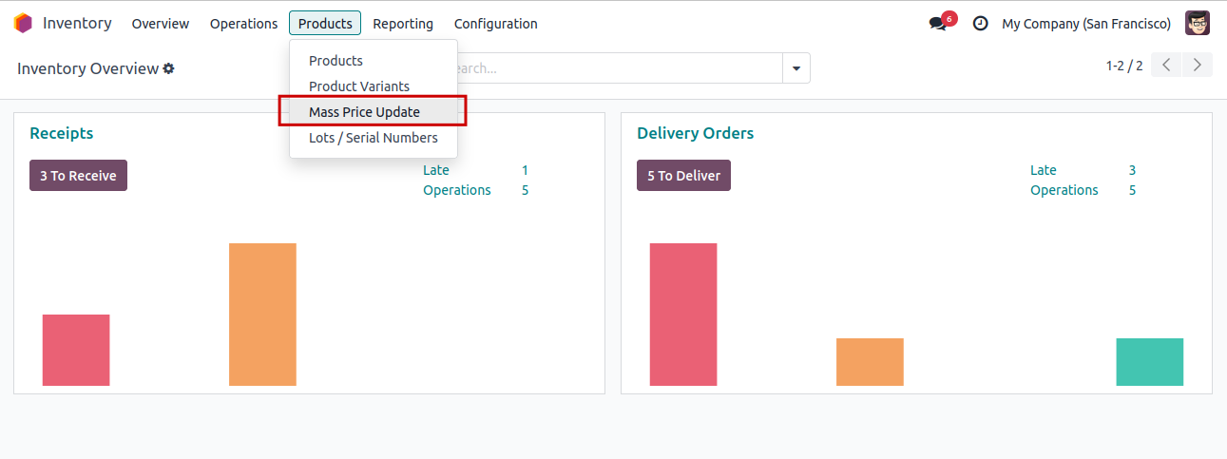Open the Operations menu
The height and width of the screenshot is (459, 1227).
(243, 24)
